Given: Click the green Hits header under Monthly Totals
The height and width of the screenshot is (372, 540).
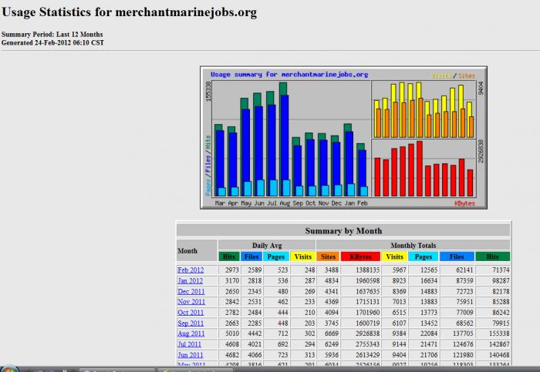Looking at the screenshot, I should (x=492, y=256).
